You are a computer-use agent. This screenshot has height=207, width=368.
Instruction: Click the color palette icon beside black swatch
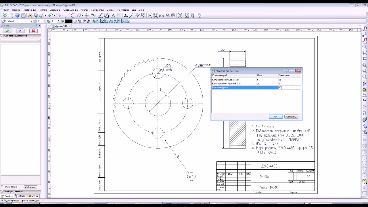[62, 21]
